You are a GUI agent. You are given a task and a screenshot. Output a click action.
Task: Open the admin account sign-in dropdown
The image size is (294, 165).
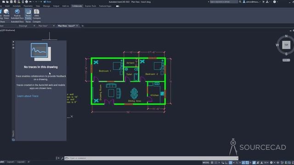[252, 2]
